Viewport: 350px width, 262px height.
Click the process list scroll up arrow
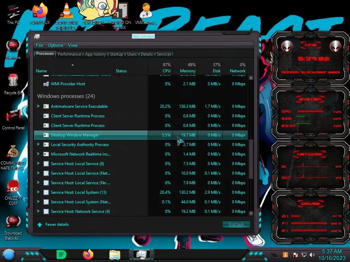click(x=251, y=78)
